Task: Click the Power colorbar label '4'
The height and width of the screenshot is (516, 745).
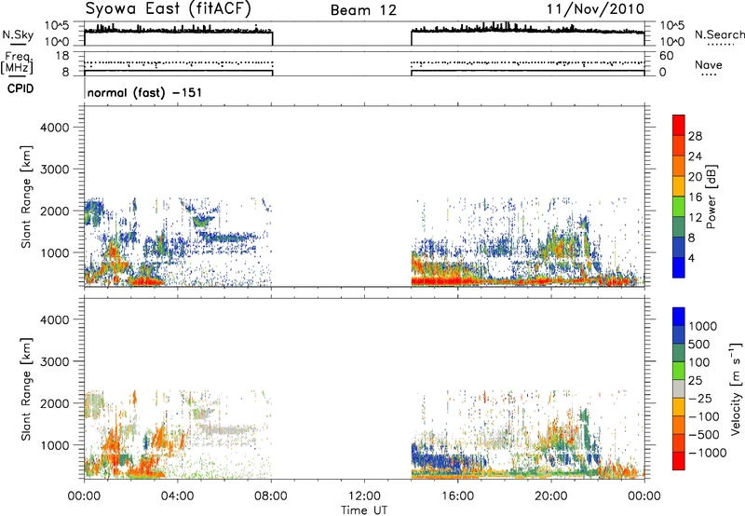Action: [691, 258]
